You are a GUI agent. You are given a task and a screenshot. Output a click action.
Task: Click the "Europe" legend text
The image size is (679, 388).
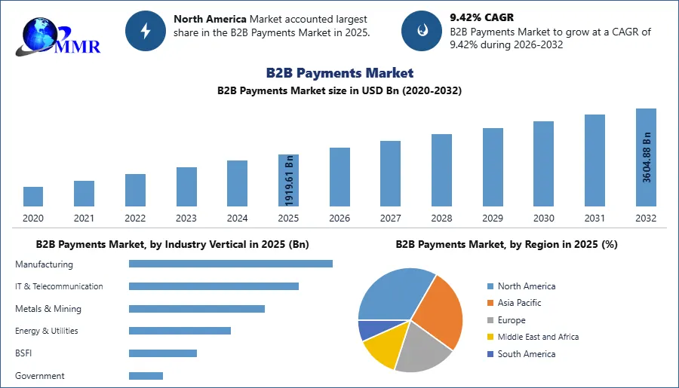tap(512, 320)
